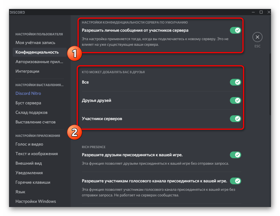Open 'Голос и видео' settings
This screenshot has height=216, width=280.
point(29,144)
